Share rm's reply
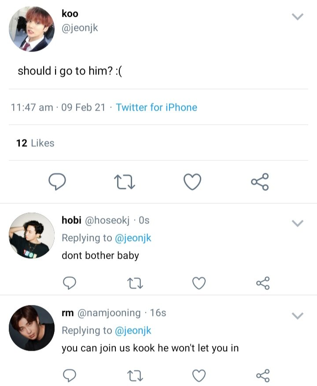The height and width of the screenshot is (386, 317). [263, 376]
